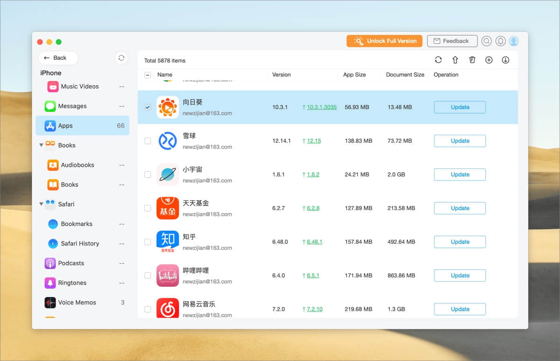Click the Podcasts sidebar icon

click(x=50, y=263)
